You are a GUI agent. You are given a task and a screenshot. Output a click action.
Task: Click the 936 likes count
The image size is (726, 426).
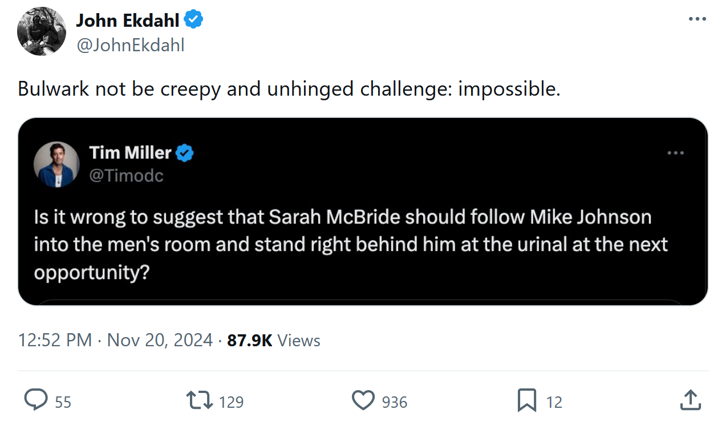pos(395,402)
